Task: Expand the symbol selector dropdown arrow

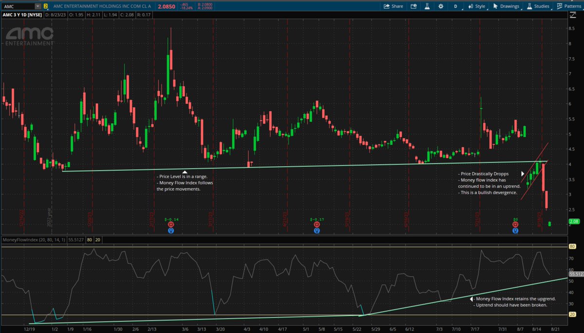Action: (38, 6)
